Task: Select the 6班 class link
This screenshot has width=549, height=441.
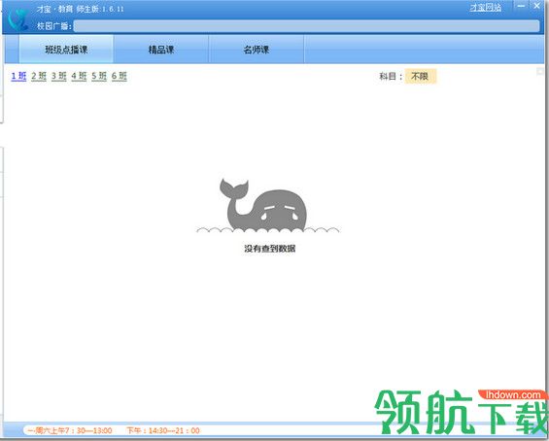Action: [120, 76]
